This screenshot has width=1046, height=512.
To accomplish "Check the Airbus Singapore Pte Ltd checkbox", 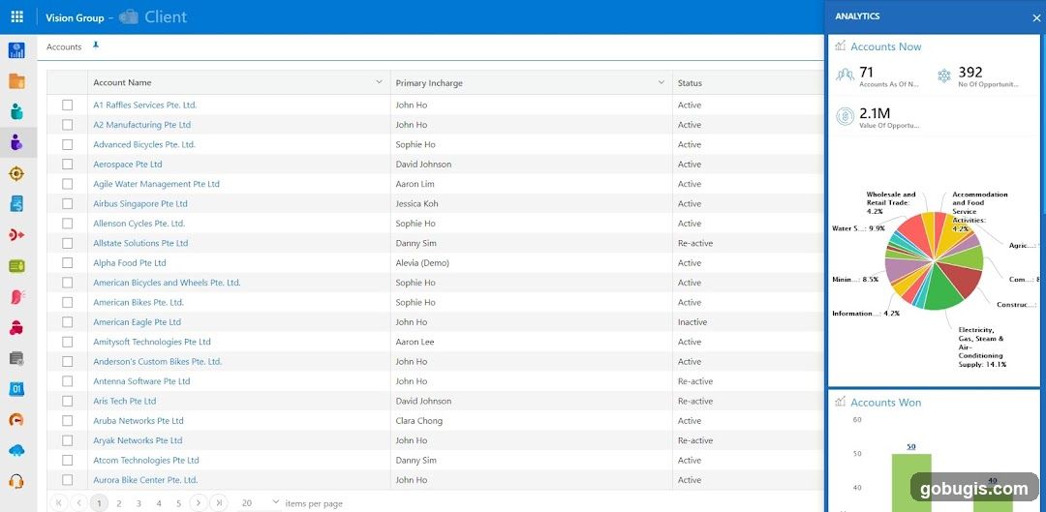I will click(68, 203).
